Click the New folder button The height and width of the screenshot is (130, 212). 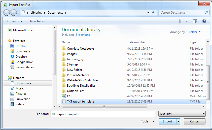point(38,21)
